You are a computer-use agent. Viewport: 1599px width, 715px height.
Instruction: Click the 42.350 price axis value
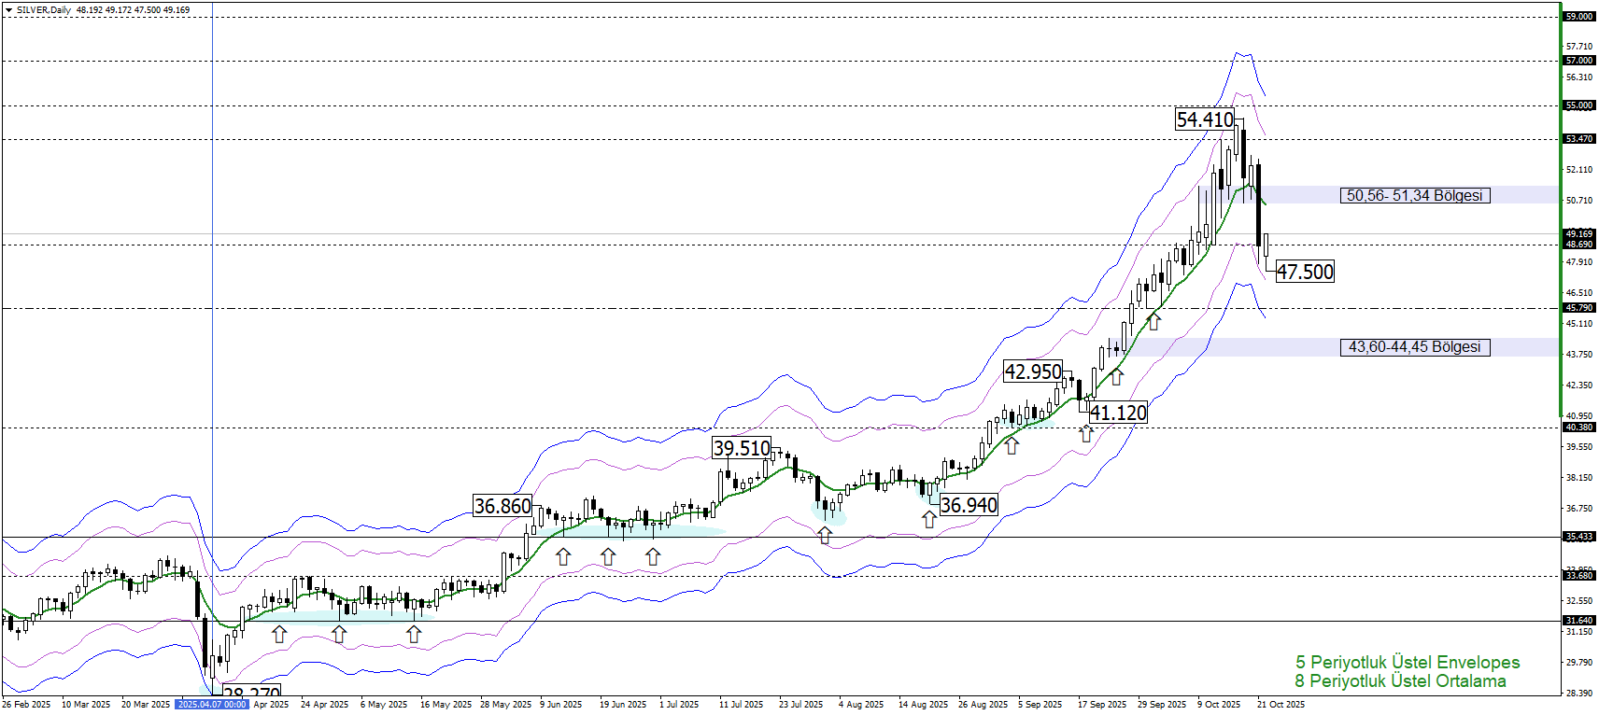tap(1579, 386)
